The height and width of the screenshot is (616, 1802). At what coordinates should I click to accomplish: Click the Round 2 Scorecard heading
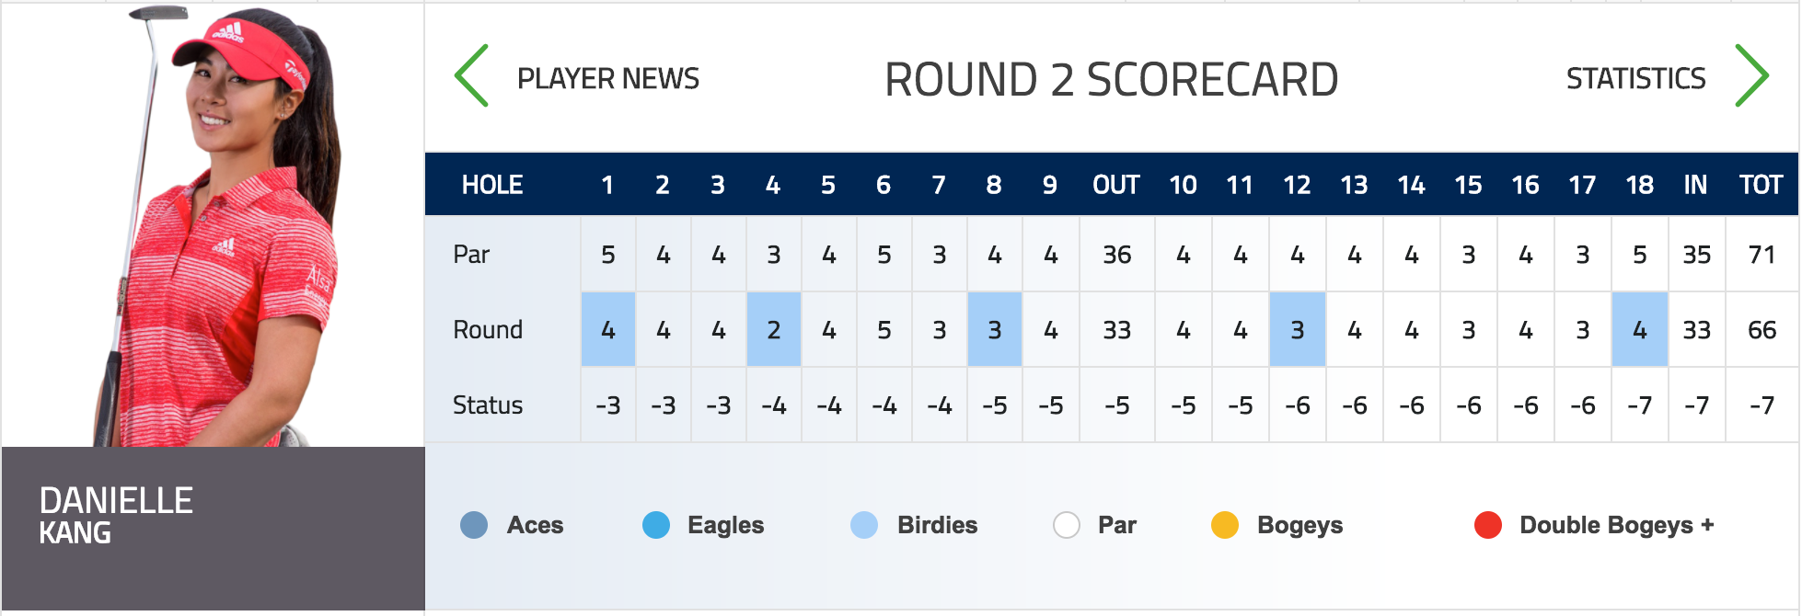[1112, 80]
